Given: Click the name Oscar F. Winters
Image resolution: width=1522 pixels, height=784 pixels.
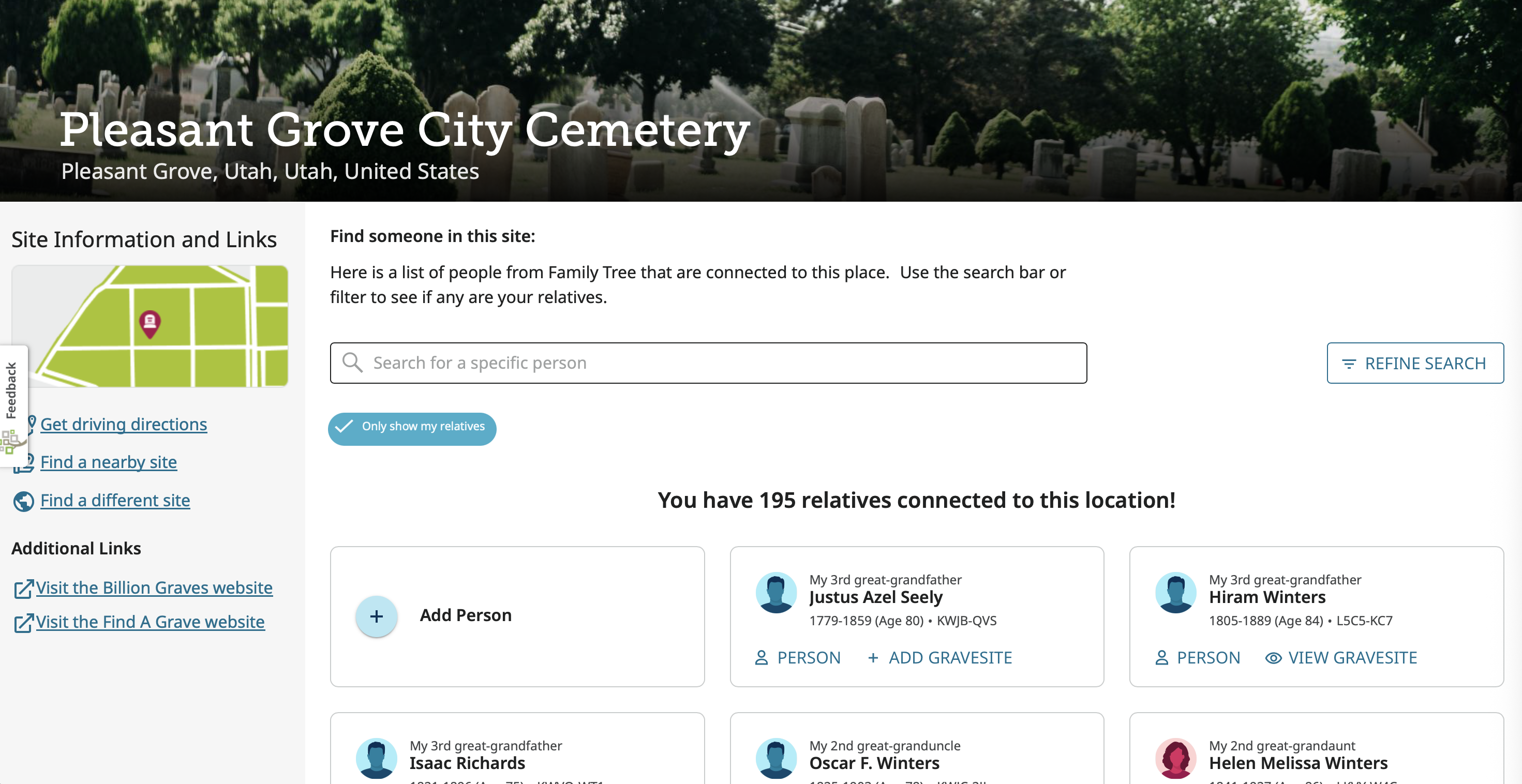Looking at the screenshot, I should [x=874, y=763].
